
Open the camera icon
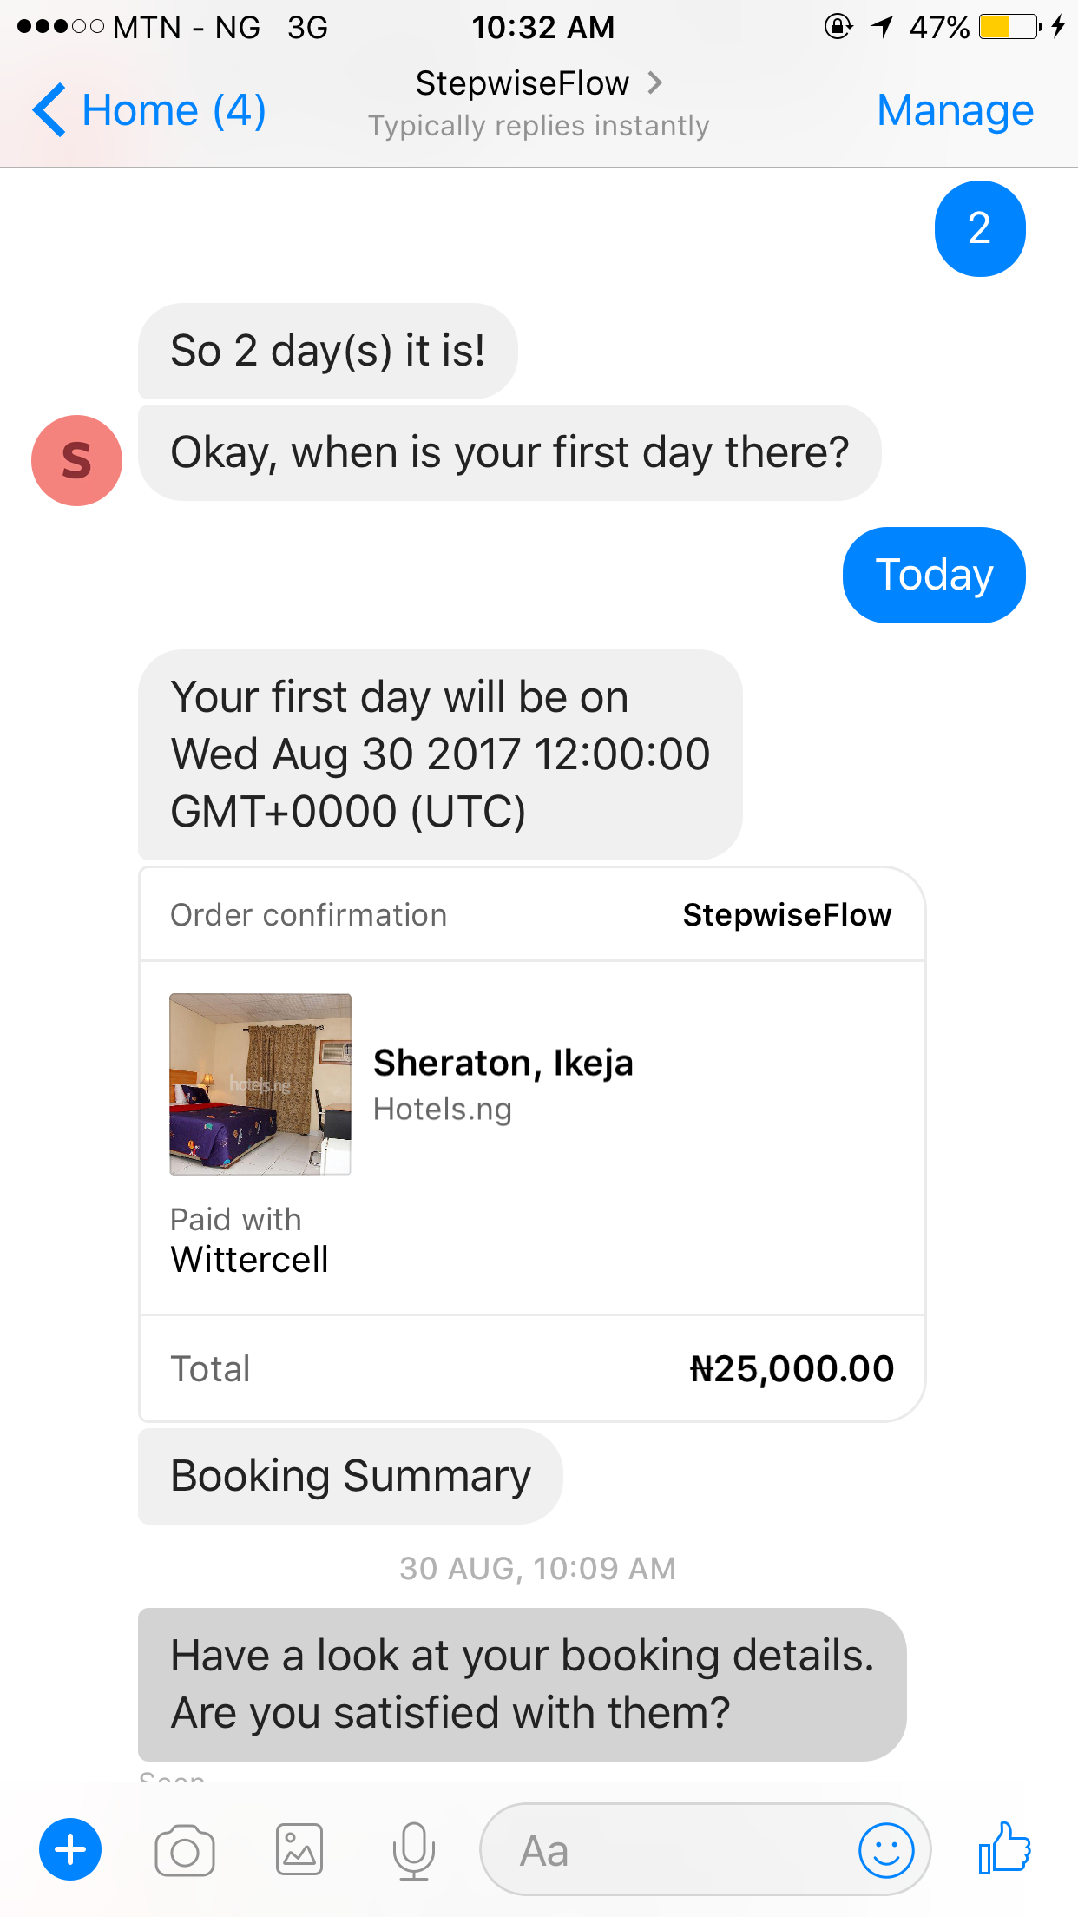[x=185, y=1850]
